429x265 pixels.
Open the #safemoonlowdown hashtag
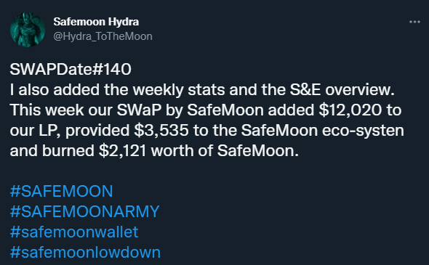click(x=85, y=252)
